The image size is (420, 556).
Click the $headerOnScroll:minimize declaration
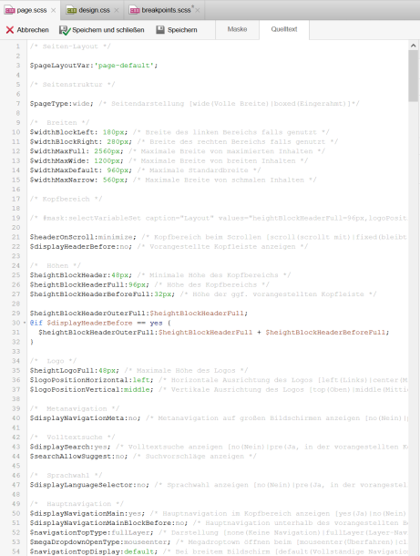pos(83,237)
